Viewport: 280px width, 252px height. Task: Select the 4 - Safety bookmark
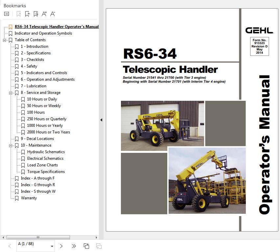(x=29, y=66)
